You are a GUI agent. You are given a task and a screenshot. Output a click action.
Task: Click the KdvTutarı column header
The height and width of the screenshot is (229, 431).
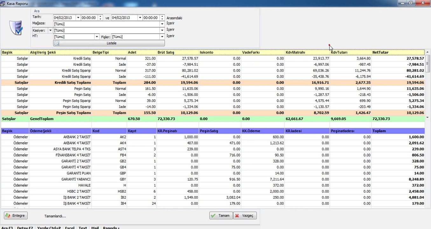tap(351, 52)
